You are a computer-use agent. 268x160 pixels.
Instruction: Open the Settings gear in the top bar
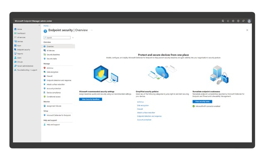pyautogui.click(x=233, y=21)
